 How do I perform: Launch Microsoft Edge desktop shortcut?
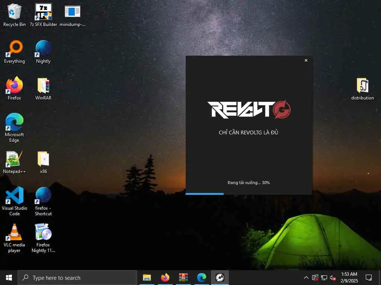[x=15, y=128]
